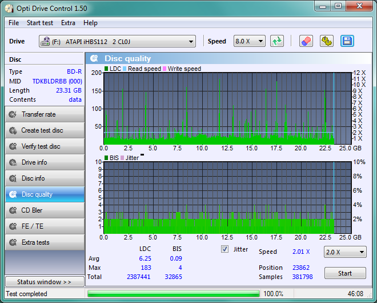
Task: Click LDC average value 6.25
Action: coord(145,258)
